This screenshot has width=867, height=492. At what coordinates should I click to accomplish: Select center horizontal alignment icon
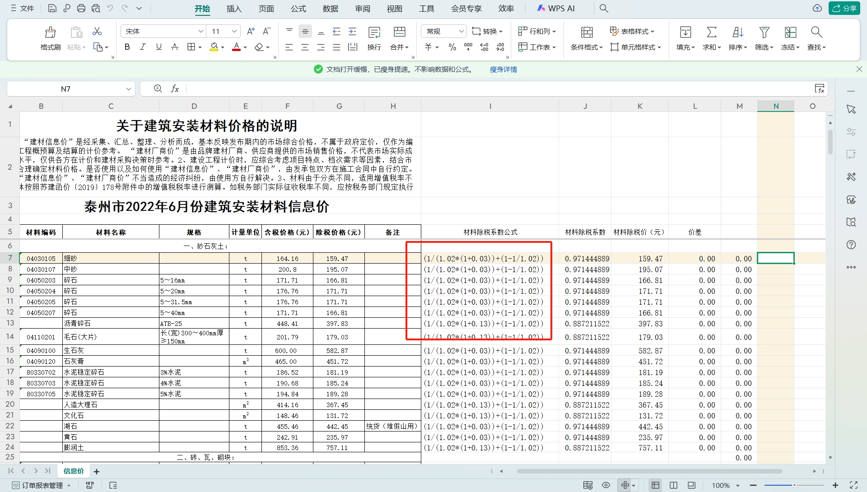point(305,47)
